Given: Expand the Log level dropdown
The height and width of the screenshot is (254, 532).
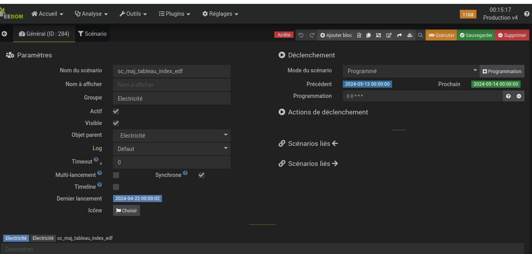Looking at the screenshot, I should pyautogui.click(x=172, y=149).
